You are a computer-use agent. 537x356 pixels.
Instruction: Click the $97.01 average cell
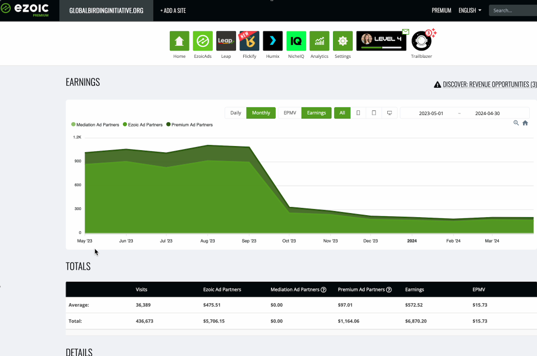coord(345,305)
